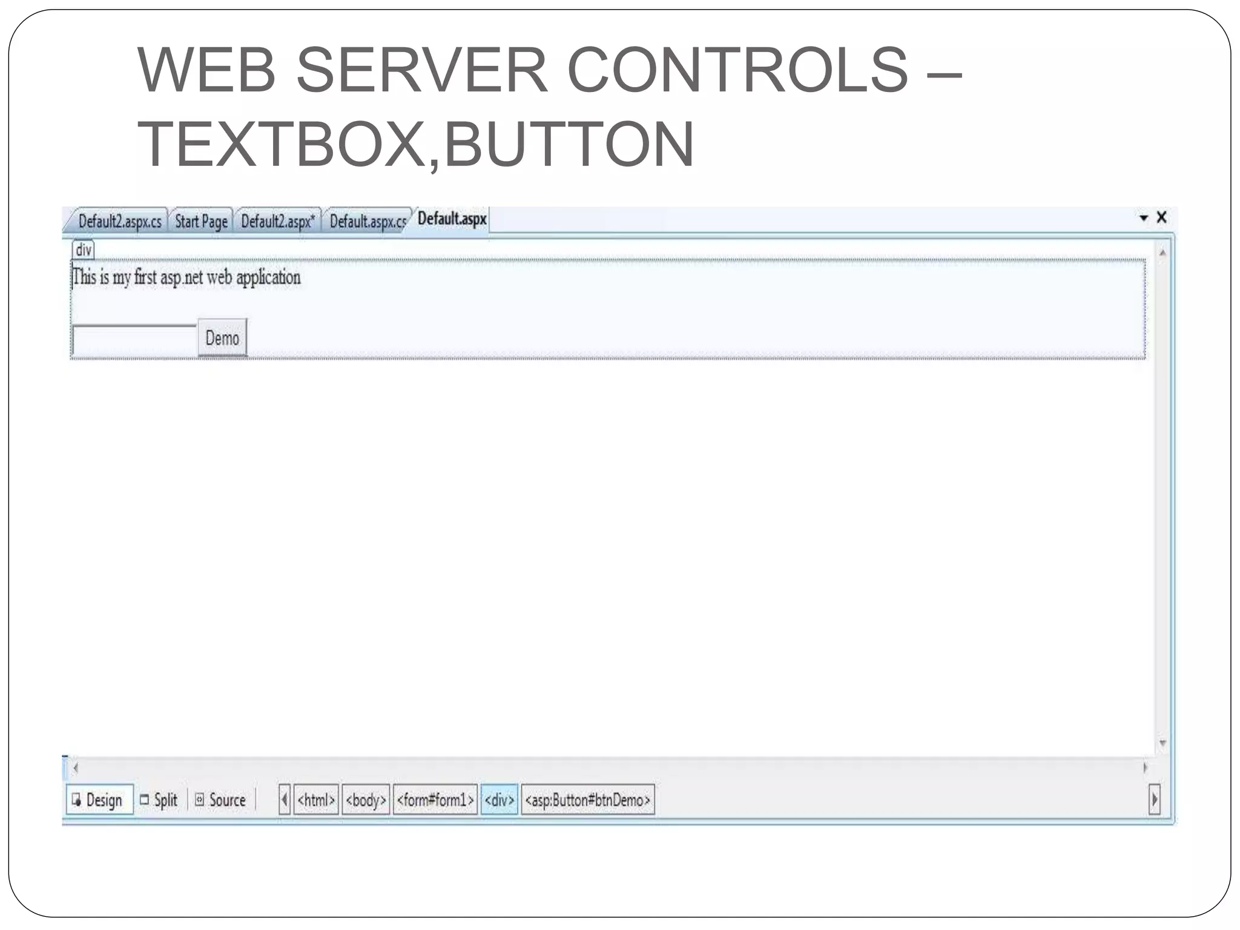Screen dimensions: 1240x930
Task: Select the <html> tag in navigator
Action: [x=316, y=800]
